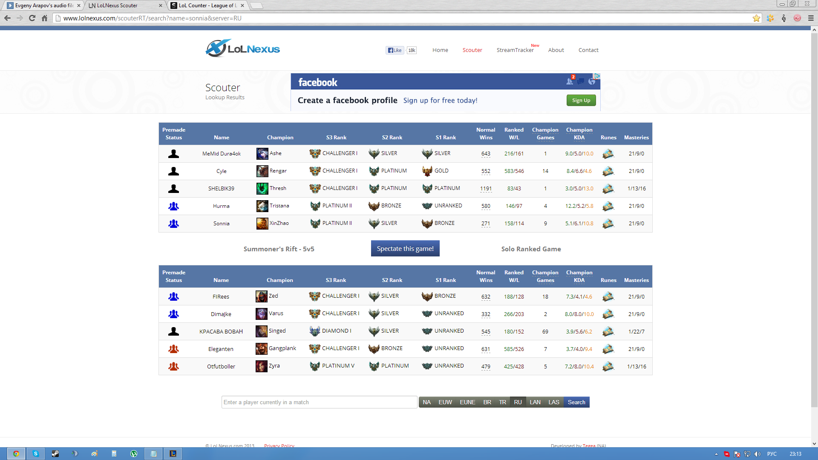Click the Rengar champion portrait
The height and width of the screenshot is (460, 818).
262,171
